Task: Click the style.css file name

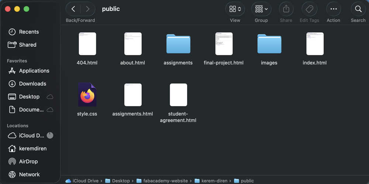Action: point(87,114)
